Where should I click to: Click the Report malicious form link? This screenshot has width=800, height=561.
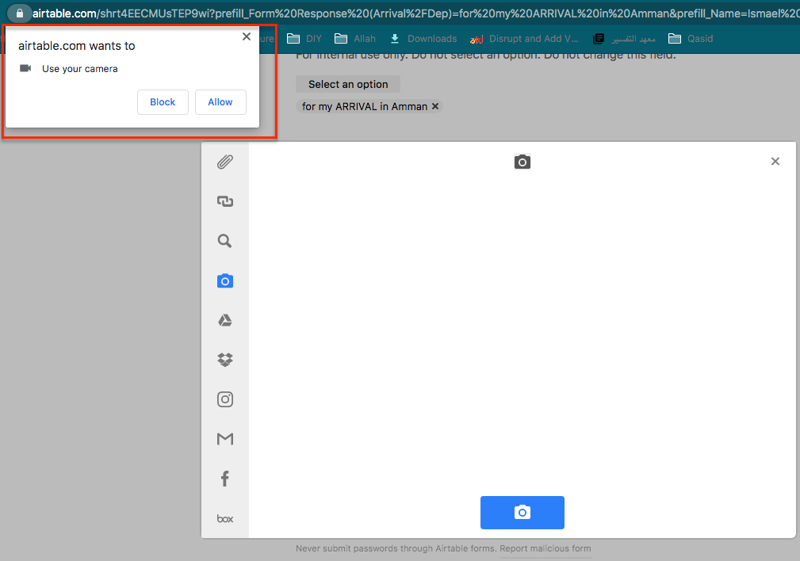point(545,548)
